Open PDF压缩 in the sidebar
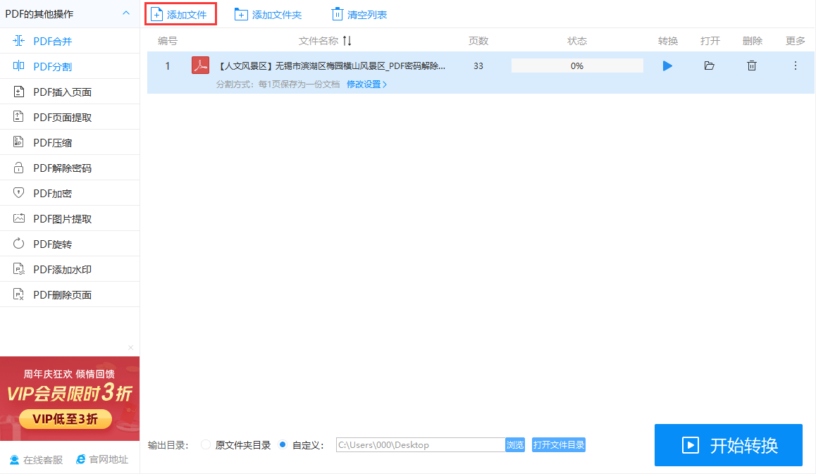Viewport: 816px width, 474px height. [x=70, y=142]
